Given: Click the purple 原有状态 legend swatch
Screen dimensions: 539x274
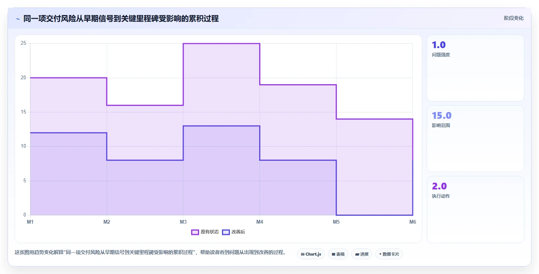Looking at the screenshot, I should click(195, 232).
